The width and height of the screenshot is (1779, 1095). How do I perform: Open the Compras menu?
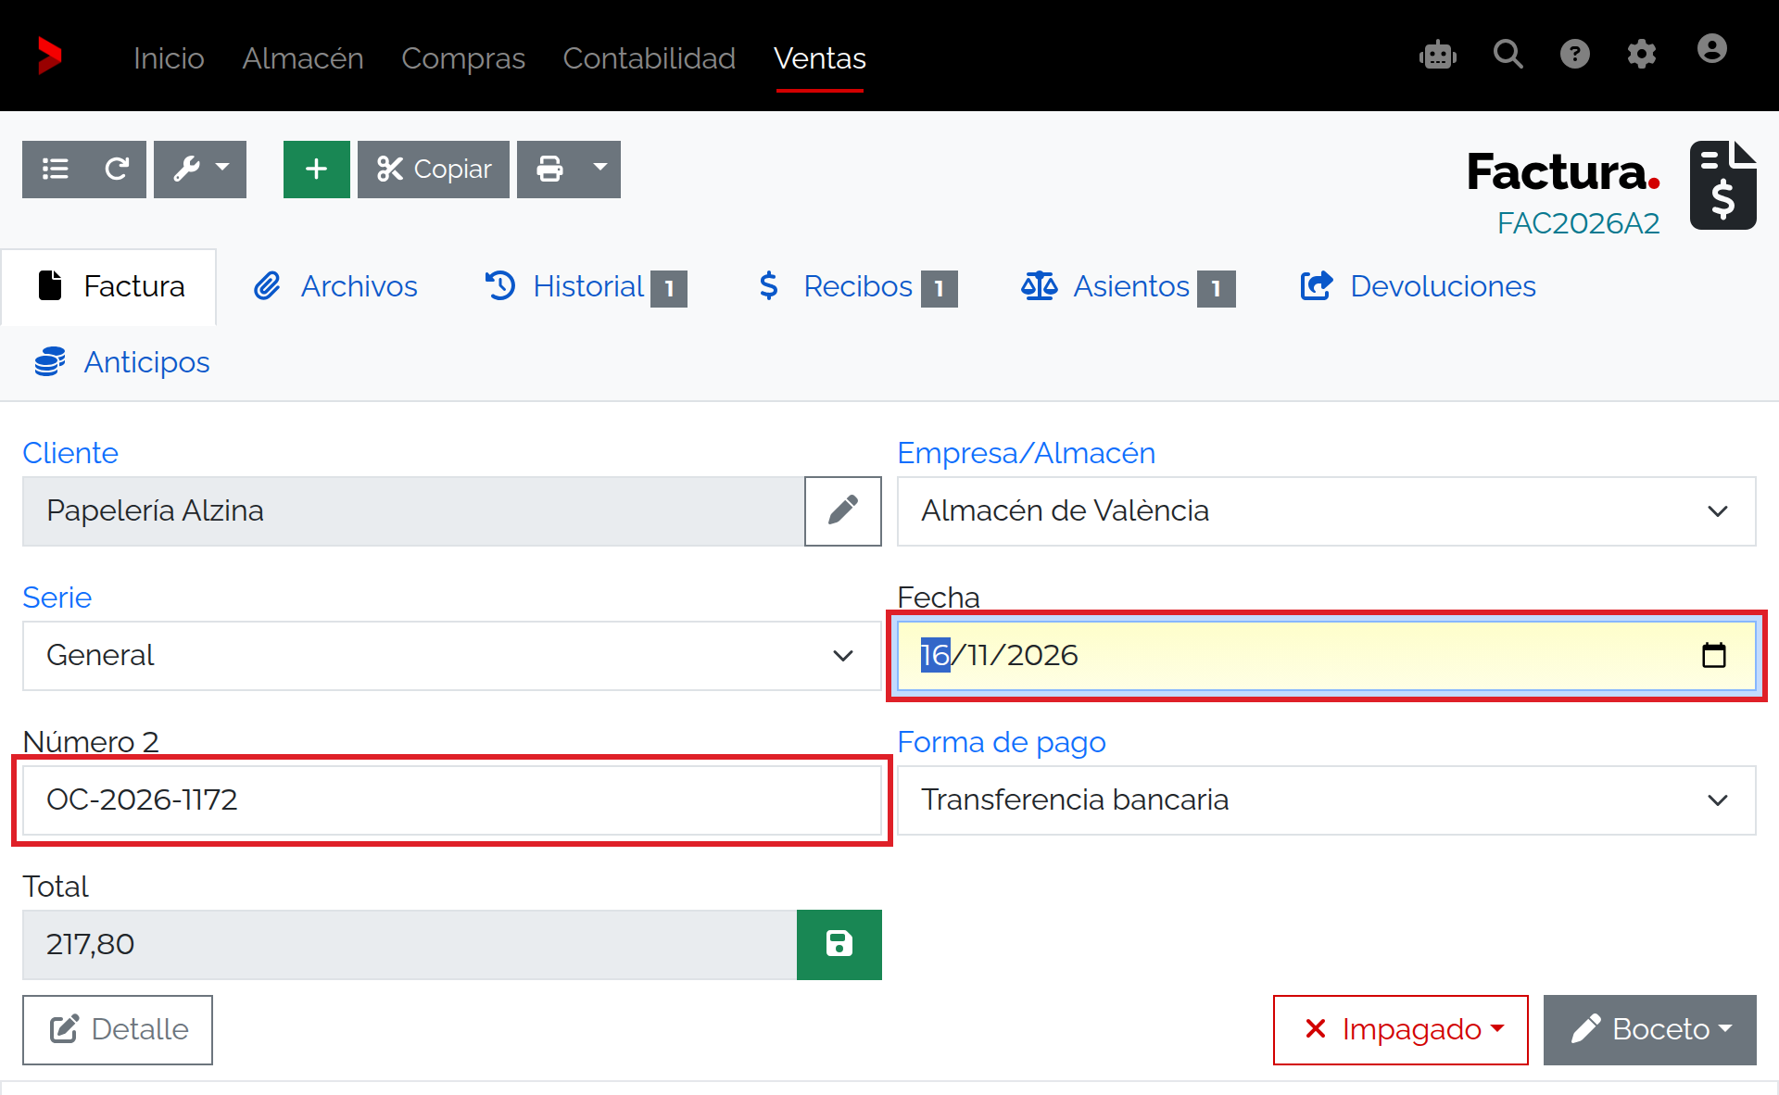click(x=463, y=58)
